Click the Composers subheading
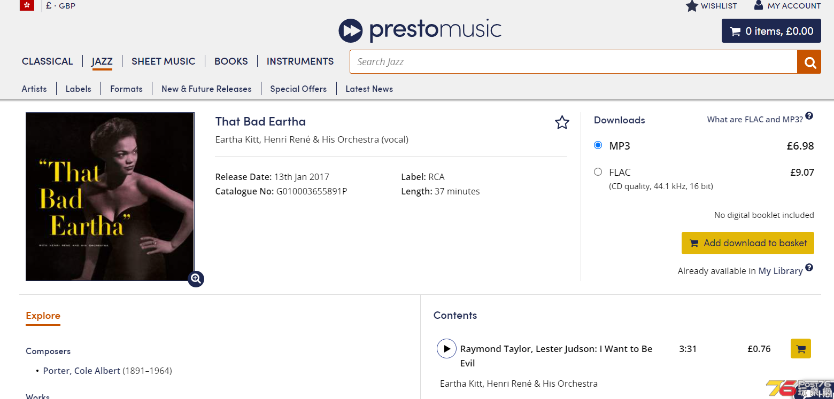The height and width of the screenshot is (399, 834). 48,351
